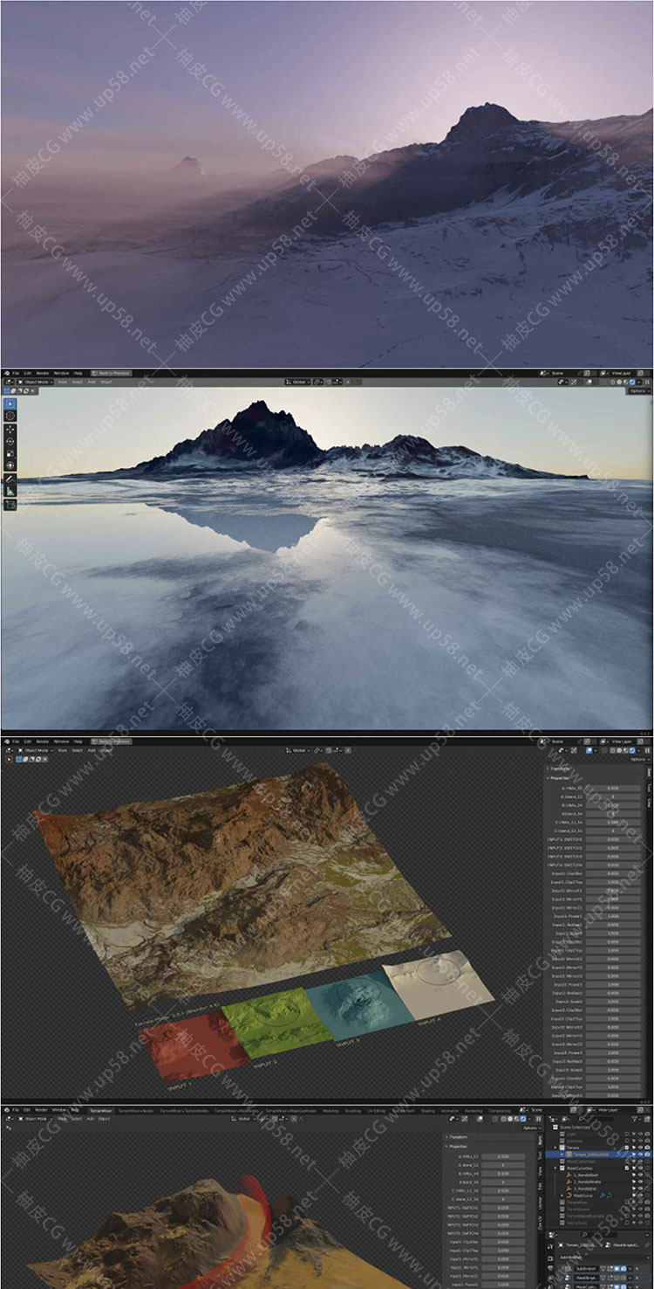Hide the 1_HandleBeet object via its eye icon

pos(640,1175)
